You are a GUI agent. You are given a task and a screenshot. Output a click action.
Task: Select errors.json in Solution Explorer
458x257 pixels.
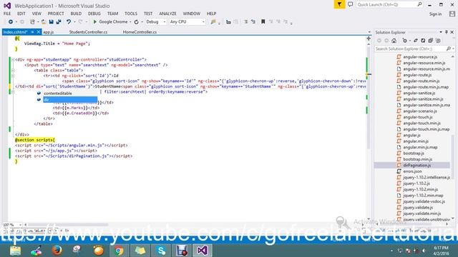coord(412,171)
